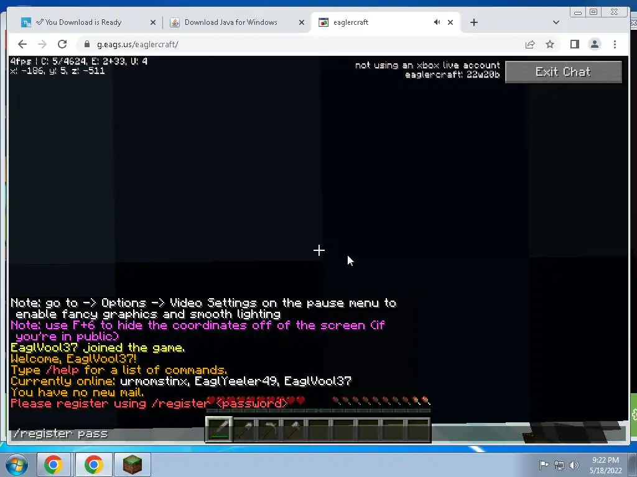Open Minecraft grass block taskbar icon
The height and width of the screenshot is (477, 637).
(133, 465)
